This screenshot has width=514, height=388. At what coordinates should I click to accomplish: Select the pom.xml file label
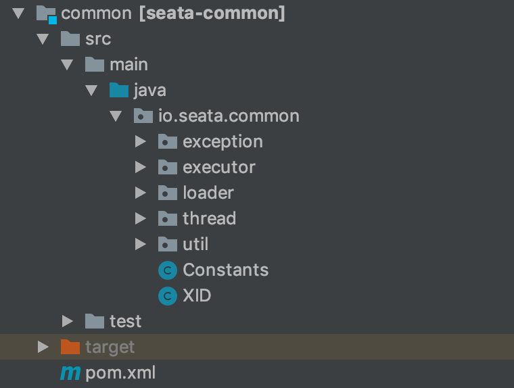click(120, 372)
